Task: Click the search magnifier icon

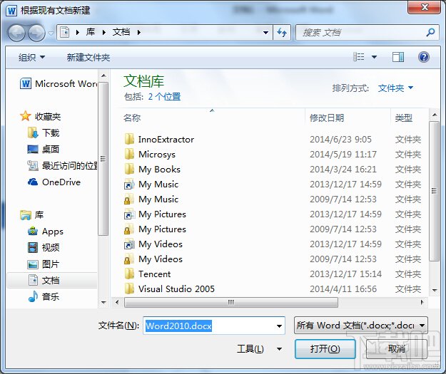Action: (430, 32)
